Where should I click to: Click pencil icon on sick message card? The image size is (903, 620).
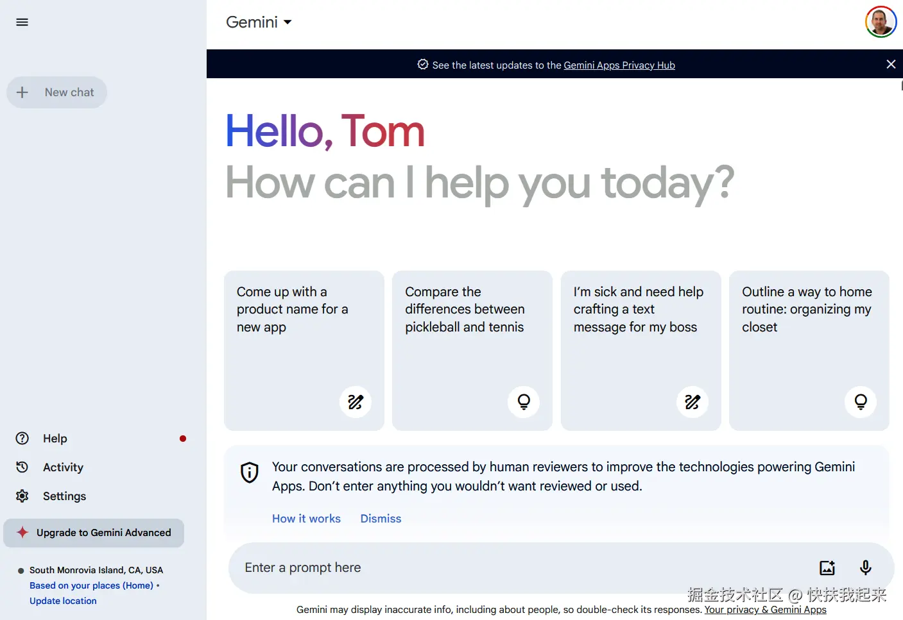click(x=692, y=402)
